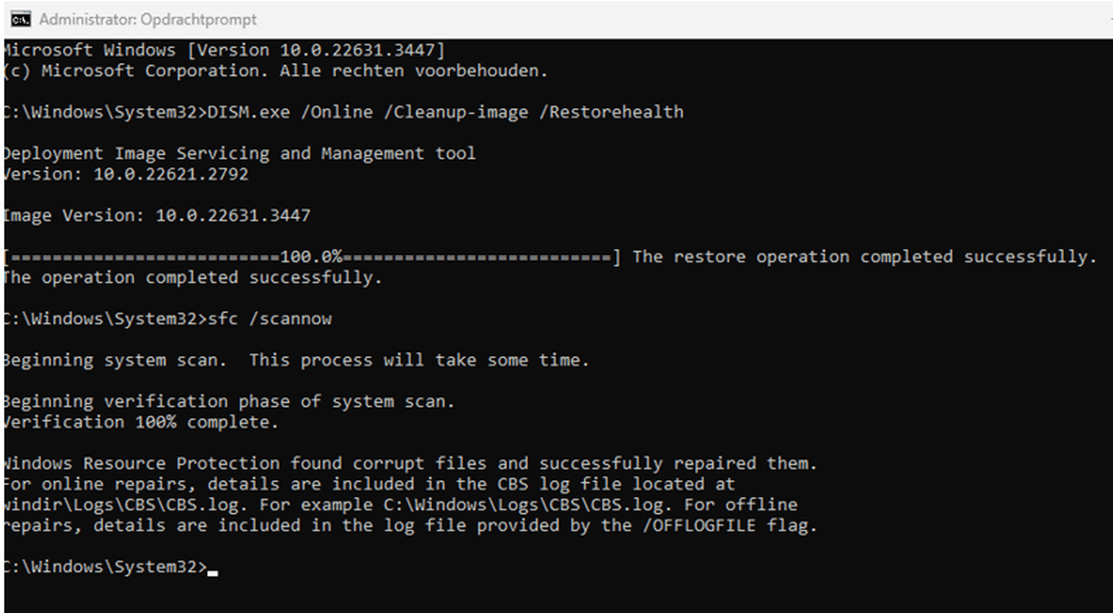Click the 'Beginning system scan' line

[x=296, y=360]
